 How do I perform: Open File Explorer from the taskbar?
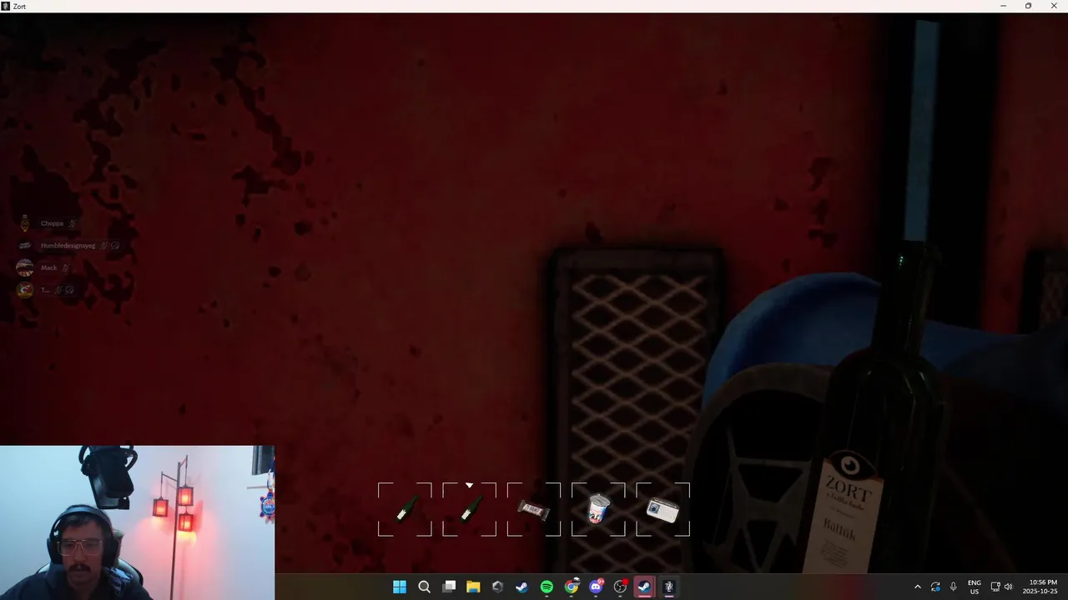tap(473, 587)
